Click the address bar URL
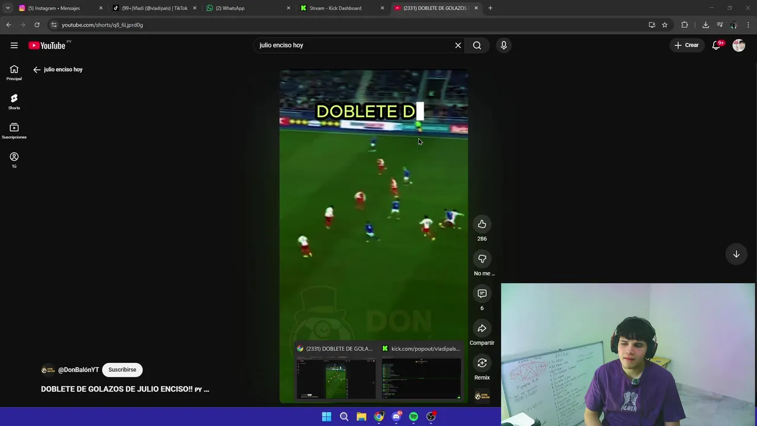 click(102, 25)
